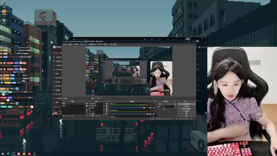Open settings gear for the 麦克风/Aux mixer channel
The height and width of the screenshot is (156, 277).
point(153,108)
